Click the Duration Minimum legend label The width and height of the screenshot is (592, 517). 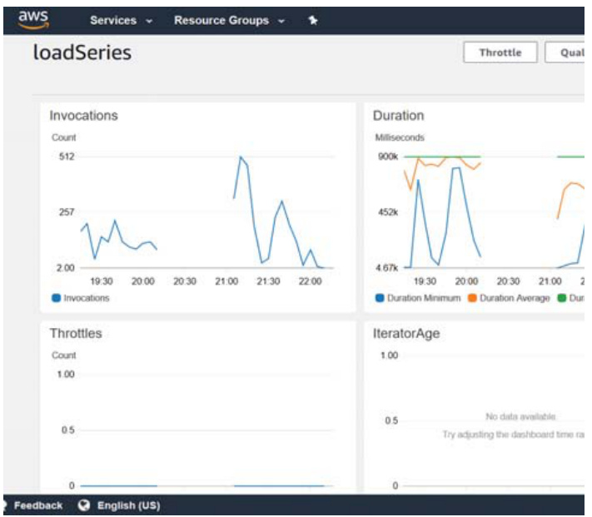(x=423, y=298)
